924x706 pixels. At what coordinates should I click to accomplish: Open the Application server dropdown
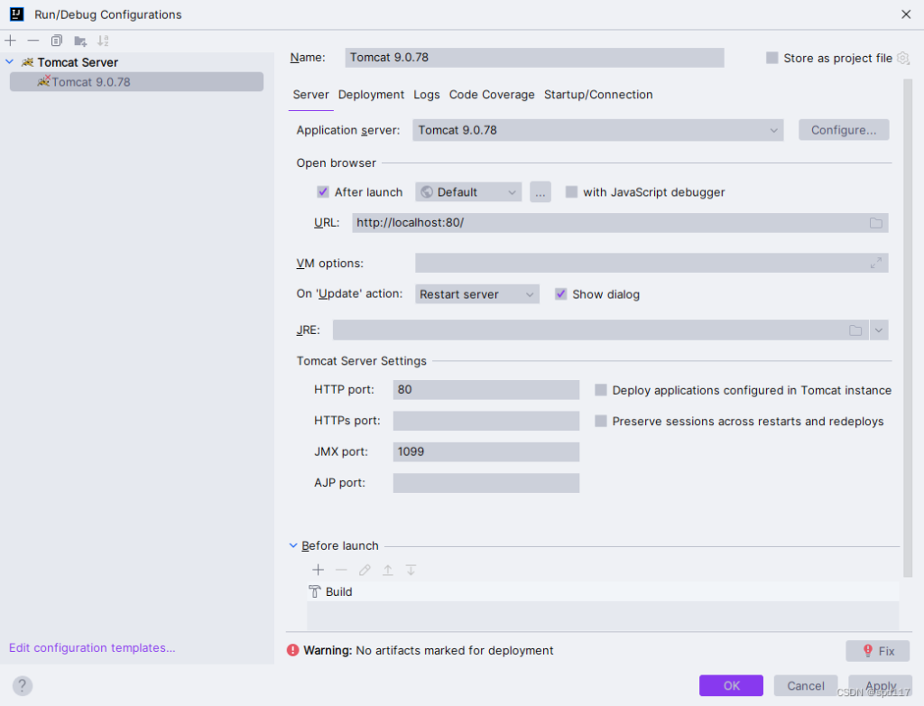tap(597, 130)
